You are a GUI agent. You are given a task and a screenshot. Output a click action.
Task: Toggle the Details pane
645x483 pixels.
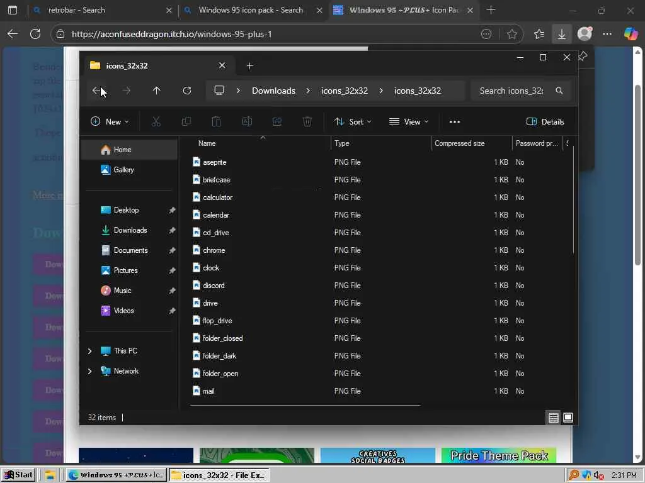[x=545, y=121]
